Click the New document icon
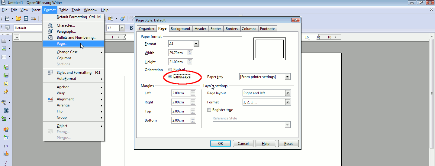Viewport: 435px width, 166px height. [7, 18]
